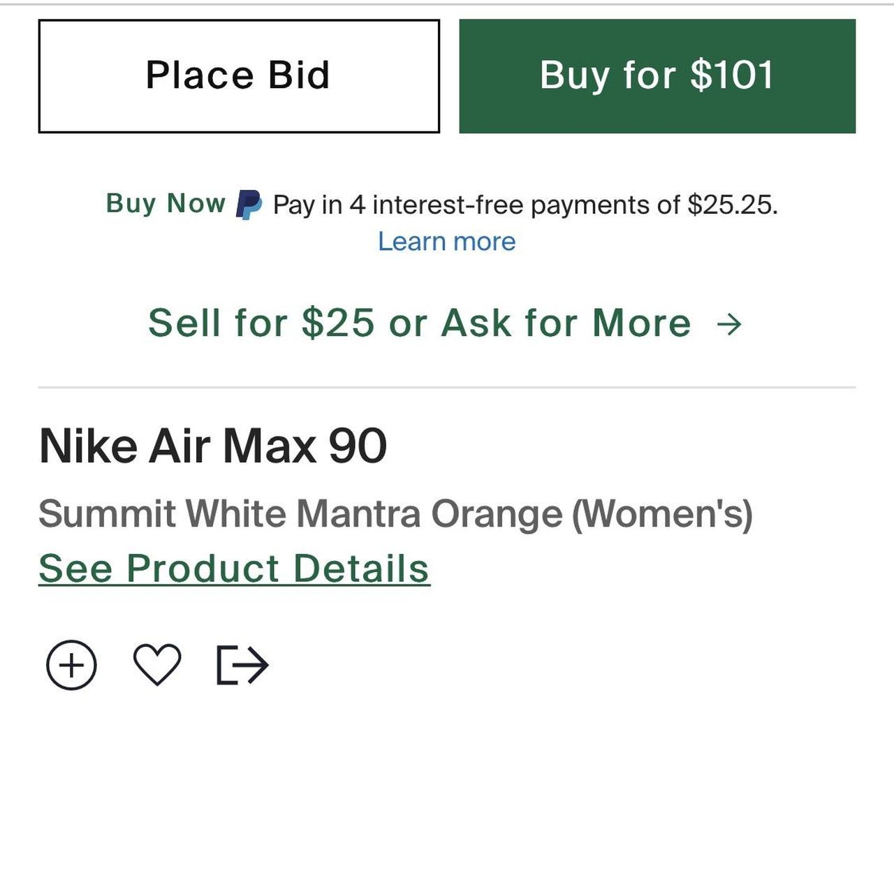894x894 pixels.
Task: Select the Ask for More option
Action: pyautogui.click(x=566, y=323)
